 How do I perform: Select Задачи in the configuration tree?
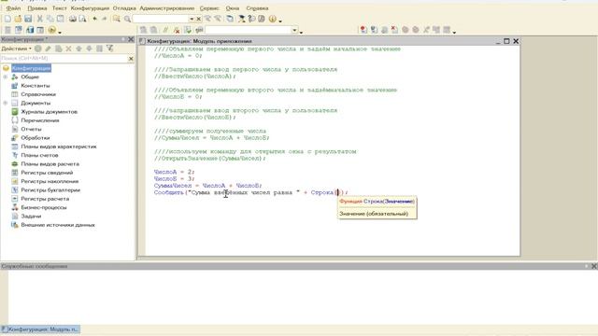pos(31,216)
